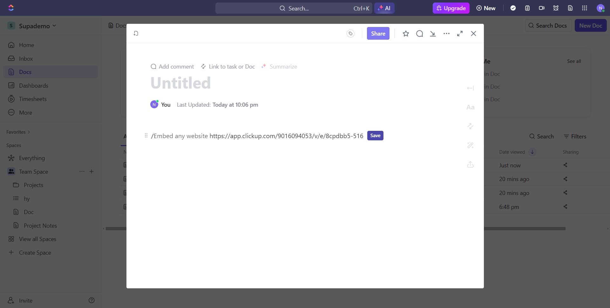Download the doc with the export arrow icon
The image size is (610, 308).
[x=433, y=33]
